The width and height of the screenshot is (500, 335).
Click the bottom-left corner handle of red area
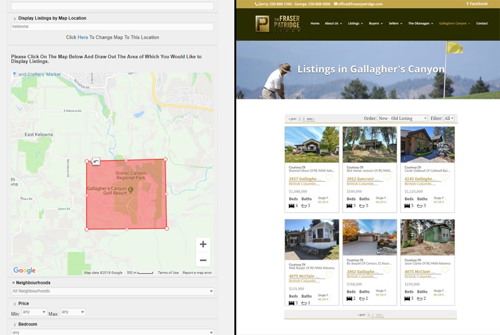pyautogui.click(x=87, y=229)
